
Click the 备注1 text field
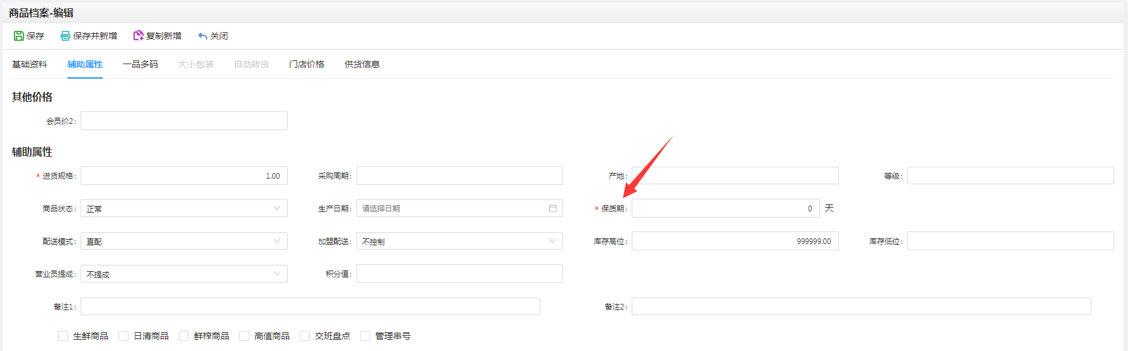click(x=310, y=306)
